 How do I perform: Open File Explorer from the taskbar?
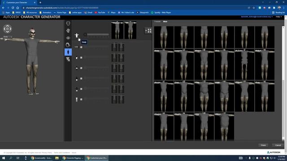(x=57, y=158)
